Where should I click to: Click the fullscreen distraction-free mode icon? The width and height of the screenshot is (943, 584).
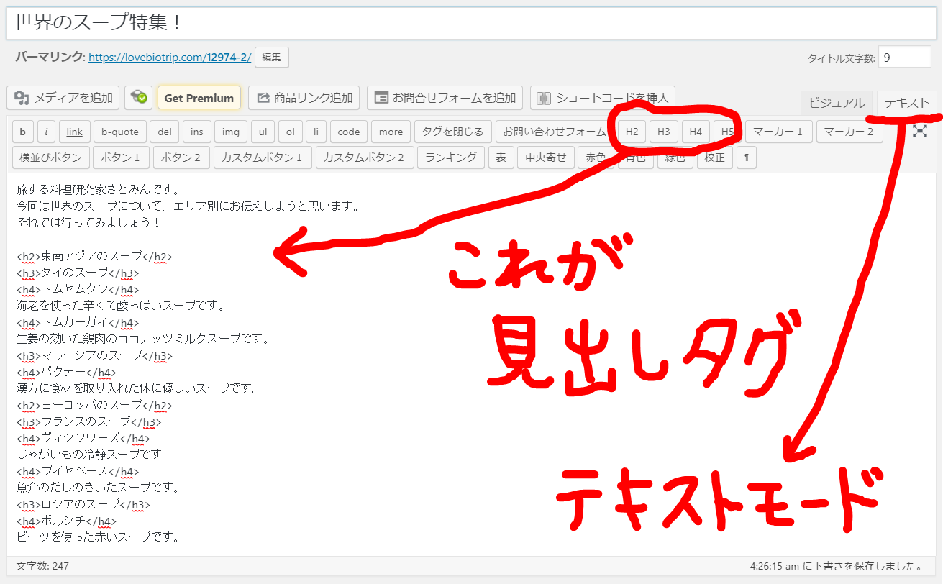(919, 131)
